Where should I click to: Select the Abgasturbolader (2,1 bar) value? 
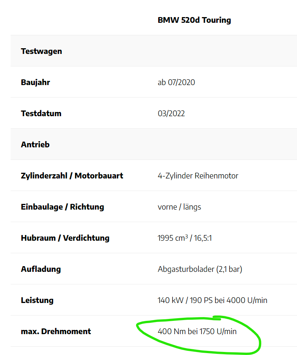[x=200, y=269]
